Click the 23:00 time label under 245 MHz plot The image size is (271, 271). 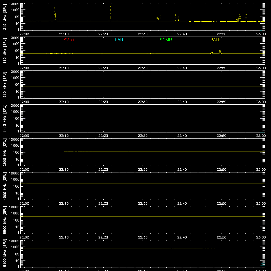click(x=261, y=34)
